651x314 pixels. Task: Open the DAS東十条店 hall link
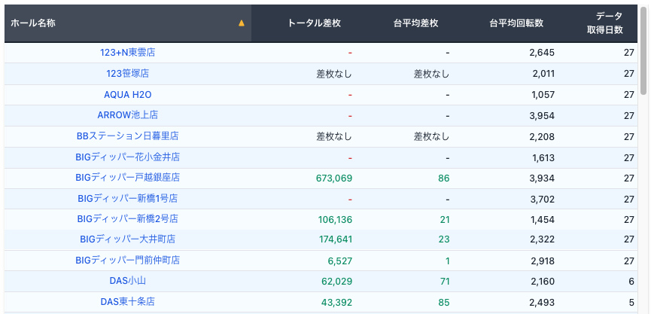click(127, 301)
